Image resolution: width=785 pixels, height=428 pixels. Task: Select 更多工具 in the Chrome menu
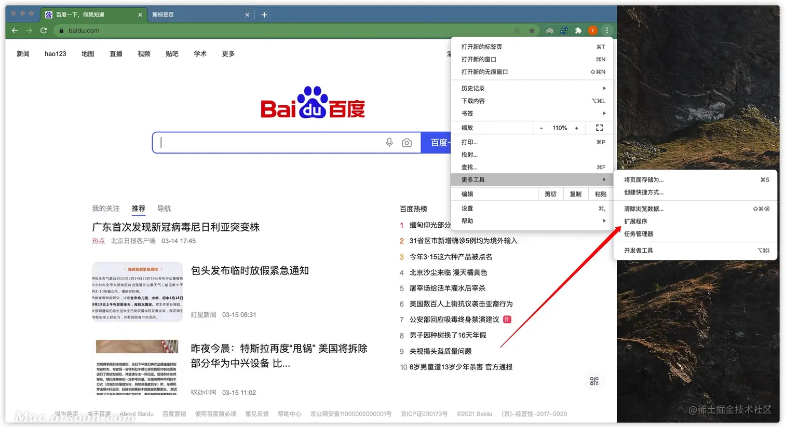tap(533, 180)
